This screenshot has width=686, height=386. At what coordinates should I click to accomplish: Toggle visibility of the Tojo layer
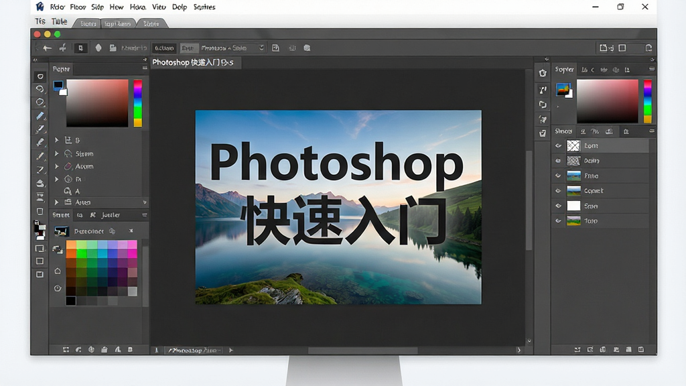click(x=558, y=221)
